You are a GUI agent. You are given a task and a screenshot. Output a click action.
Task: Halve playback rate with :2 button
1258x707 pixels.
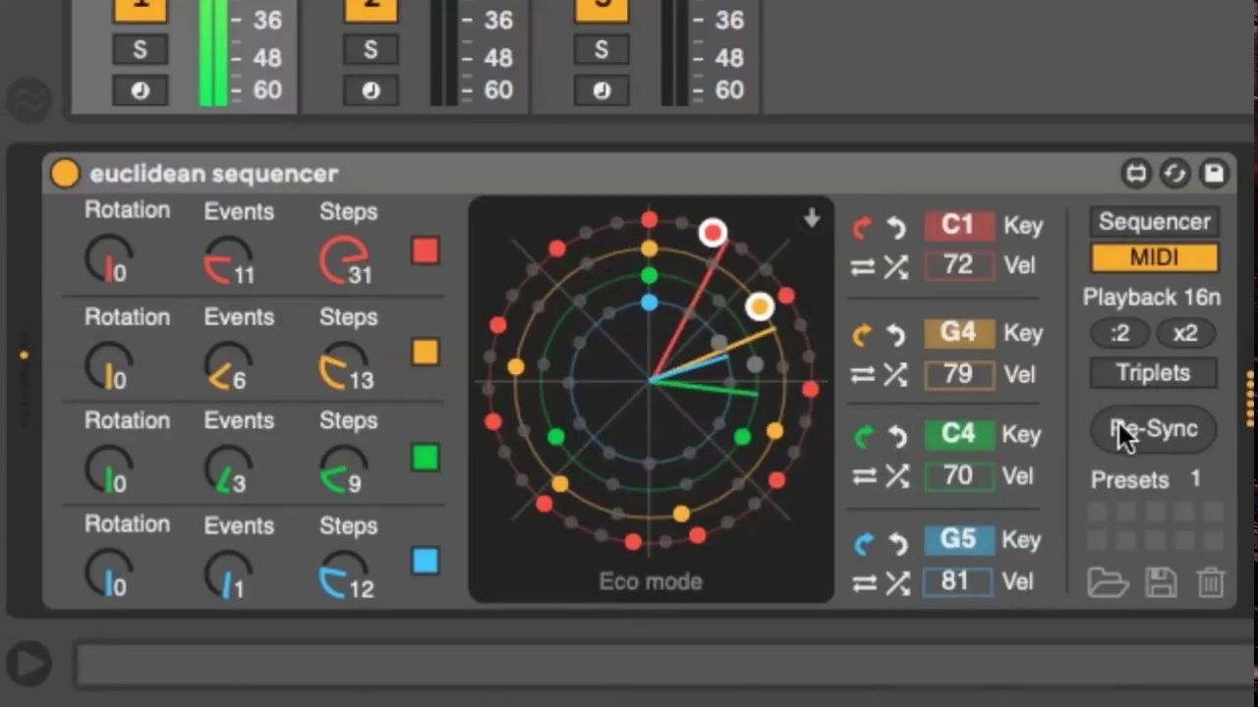click(1119, 334)
